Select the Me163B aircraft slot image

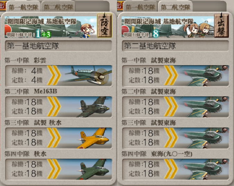coord(85,107)
